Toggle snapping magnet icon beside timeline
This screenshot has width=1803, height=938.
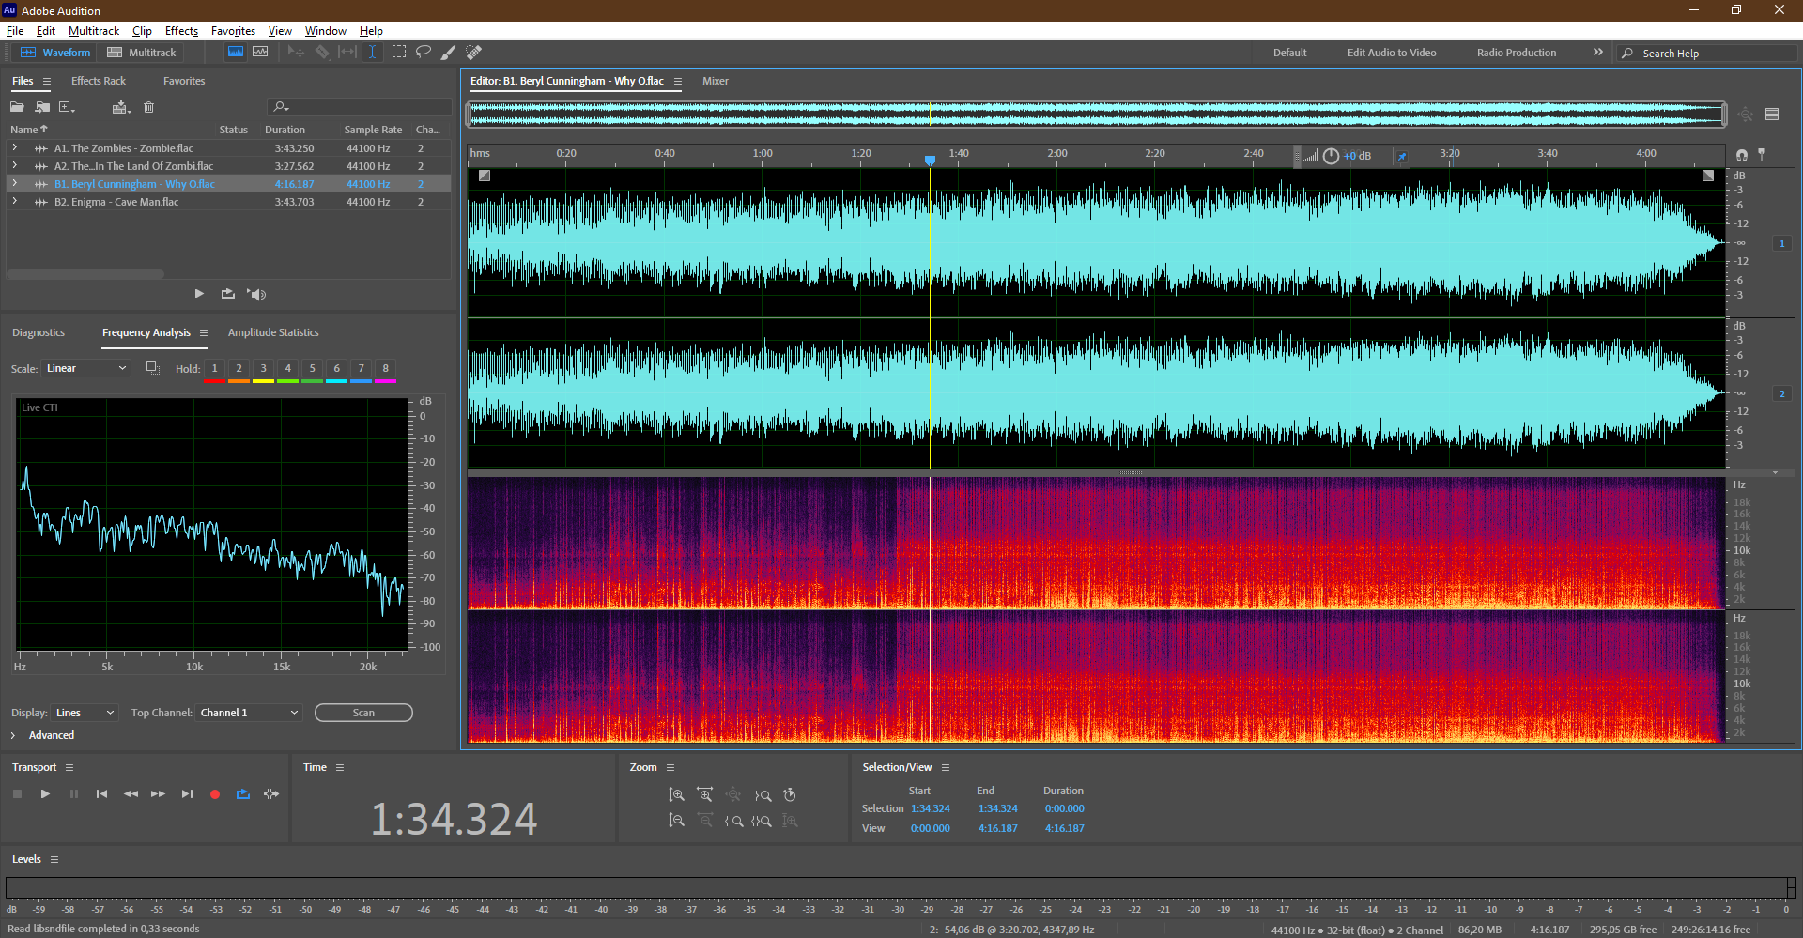pyautogui.click(x=1742, y=155)
